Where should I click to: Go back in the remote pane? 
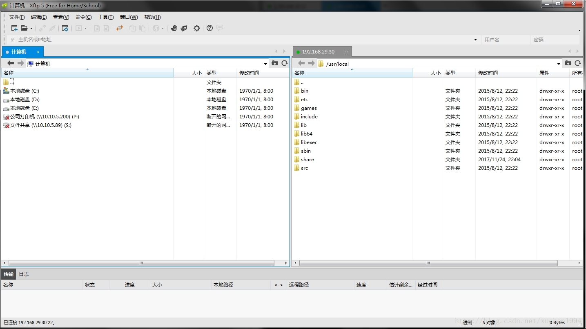tap(301, 63)
